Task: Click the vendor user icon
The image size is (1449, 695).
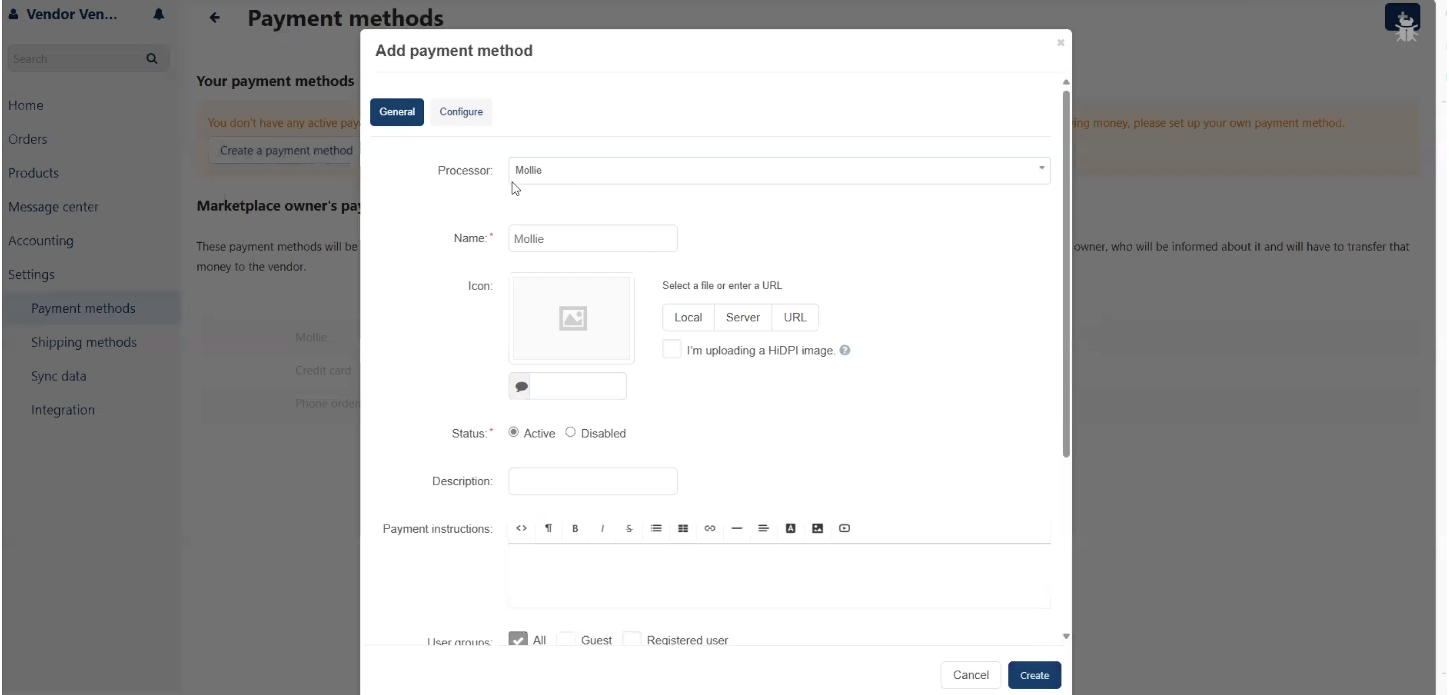Action: coord(13,14)
